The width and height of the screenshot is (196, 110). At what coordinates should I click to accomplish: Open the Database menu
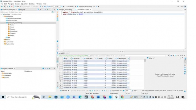click(32, 4)
